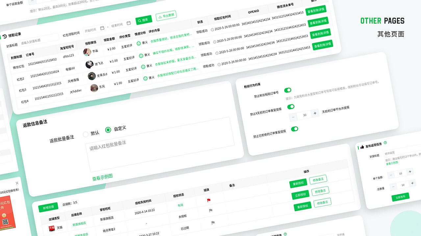This screenshot has width=421, height=236.
Task: Increase the 30-day value with the plus button
Action: coord(315,113)
